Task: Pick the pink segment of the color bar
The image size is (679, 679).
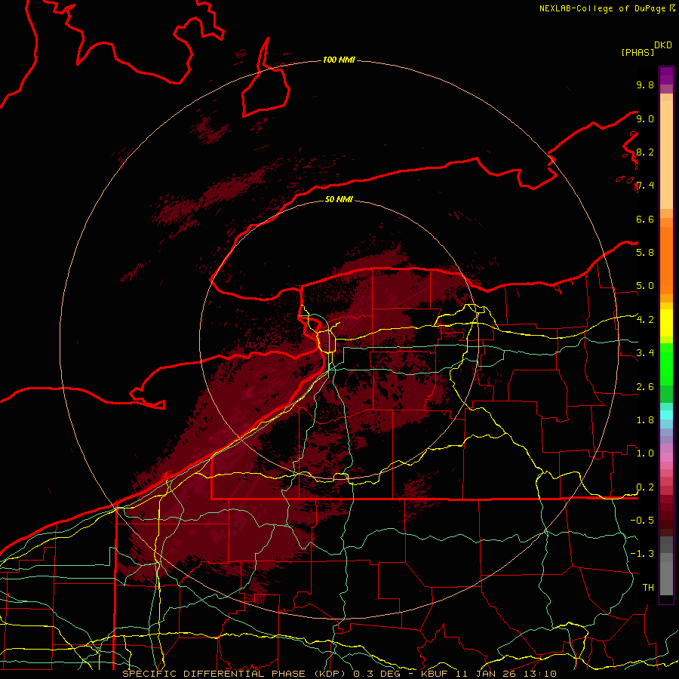Action: tap(666, 457)
